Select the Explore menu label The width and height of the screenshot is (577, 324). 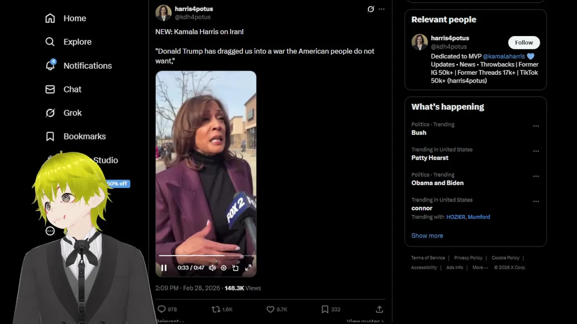(x=78, y=42)
